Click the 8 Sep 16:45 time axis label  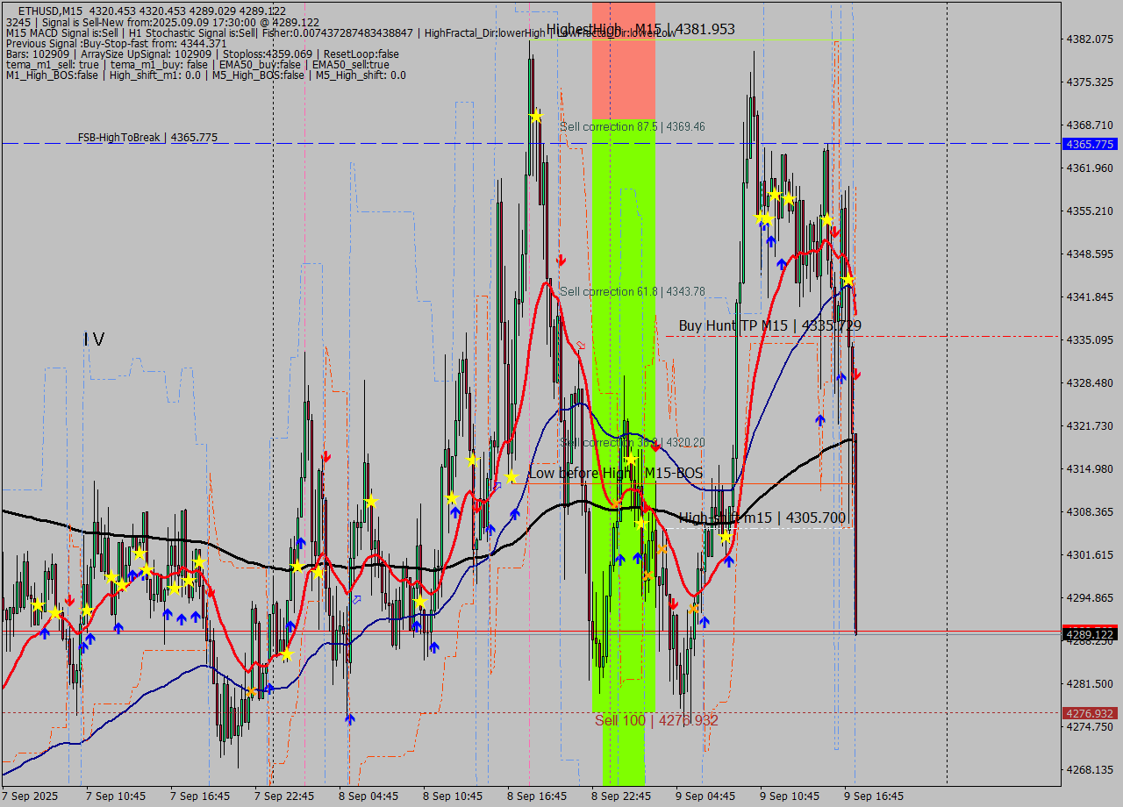[x=536, y=796]
